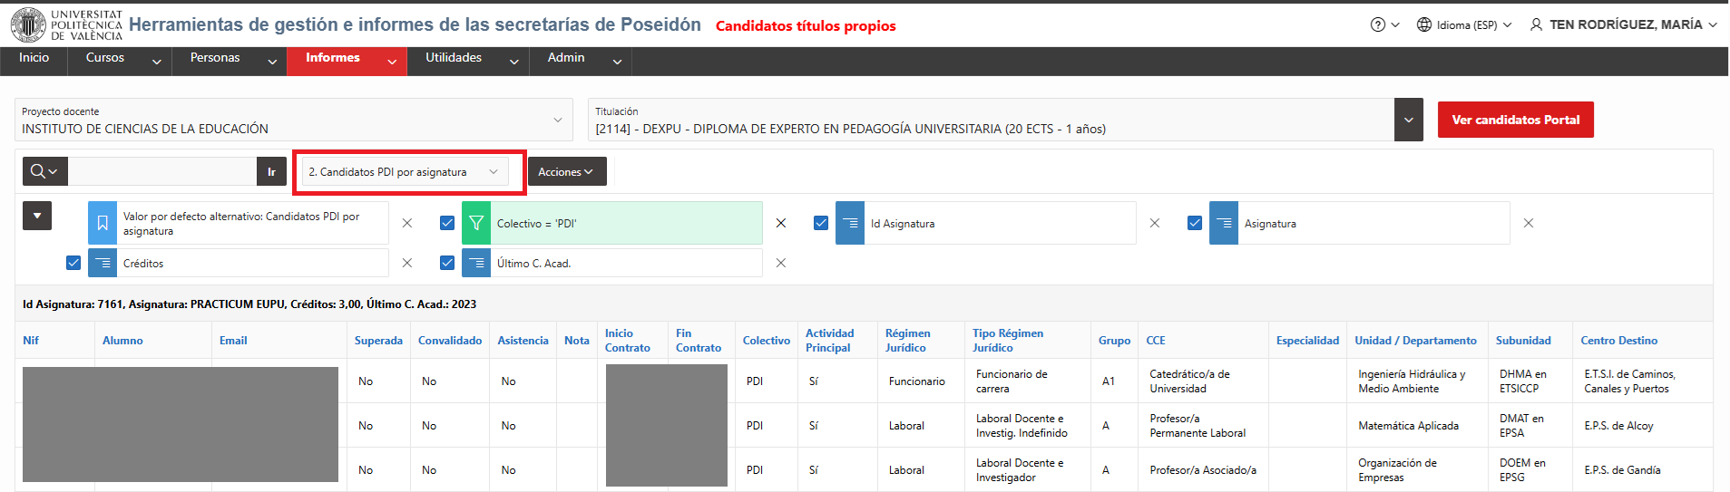
Task: Click the green Colectivo = 'PDI' filter icon
Action: (x=476, y=223)
